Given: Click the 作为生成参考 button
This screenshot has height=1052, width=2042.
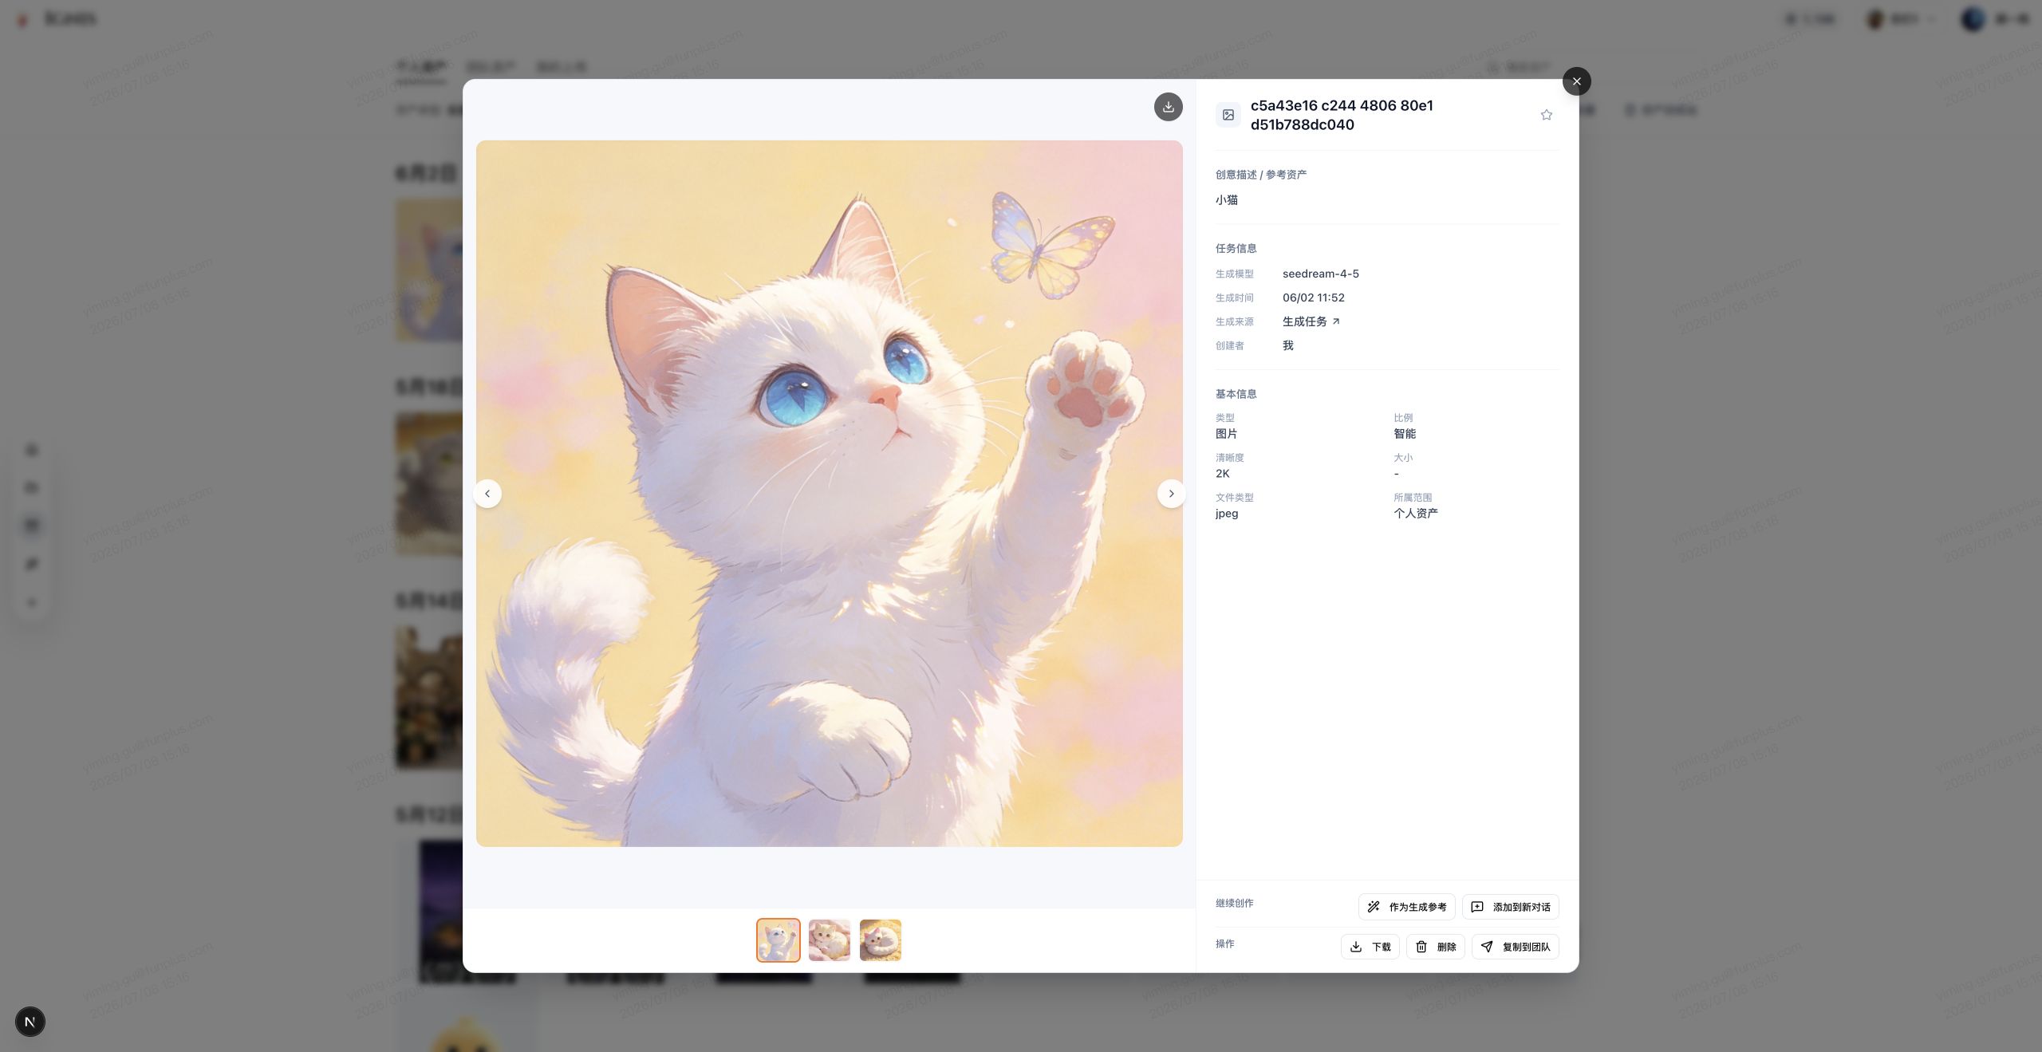Looking at the screenshot, I should (x=1406, y=907).
